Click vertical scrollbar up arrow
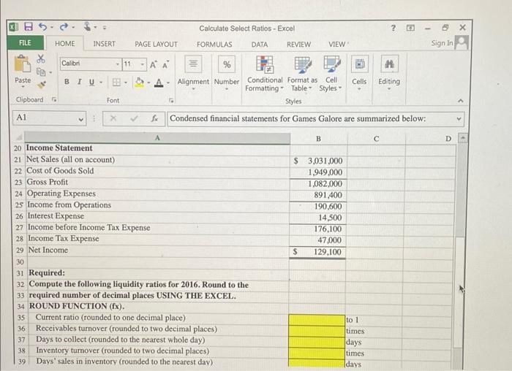Screen dimensions: 512x371 click(x=462, y=138)
